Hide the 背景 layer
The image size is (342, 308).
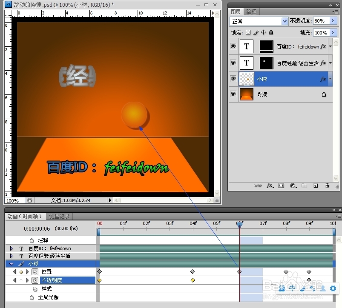pos(233,94)
